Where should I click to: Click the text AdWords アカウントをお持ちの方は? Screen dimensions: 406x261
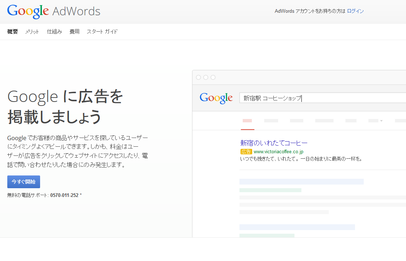310,11
